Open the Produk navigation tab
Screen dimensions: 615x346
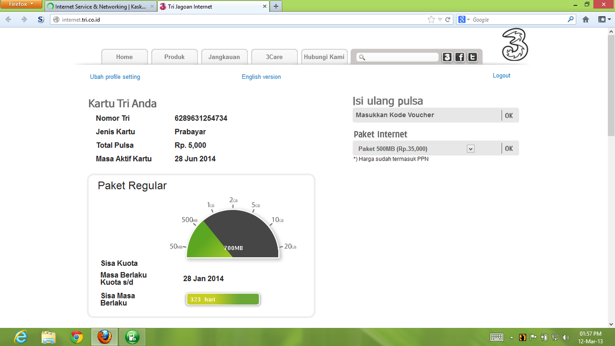[174, 57]
